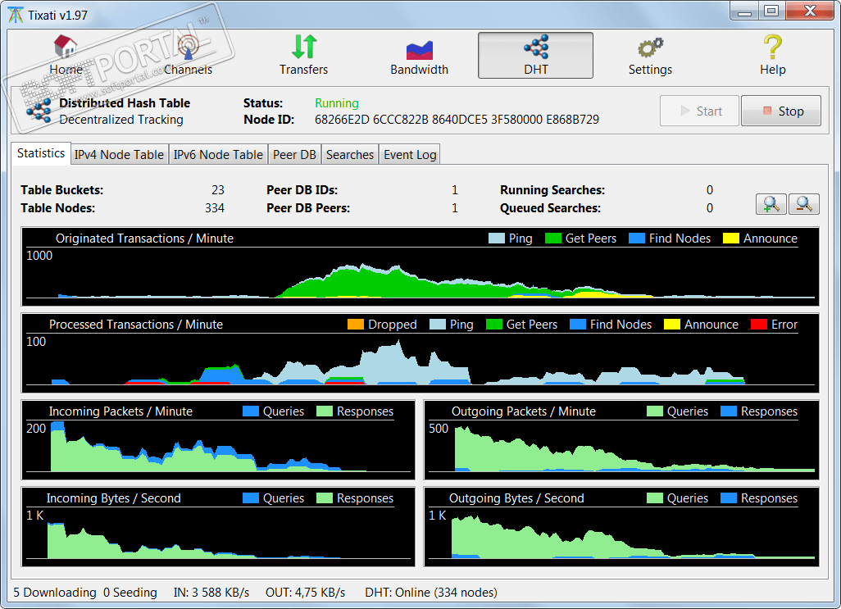Select the Statistics tab
The image size is (841, 609).
(x=41, y=153)
